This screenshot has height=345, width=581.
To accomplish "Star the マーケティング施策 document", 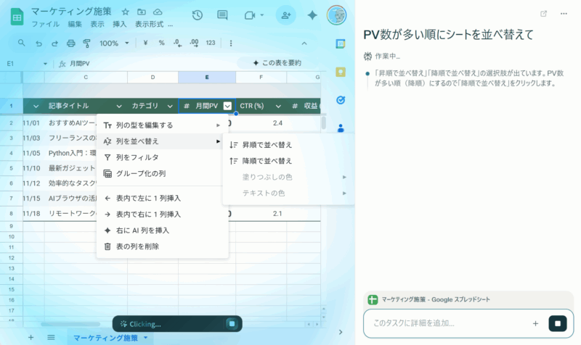I will coord(125,12).
